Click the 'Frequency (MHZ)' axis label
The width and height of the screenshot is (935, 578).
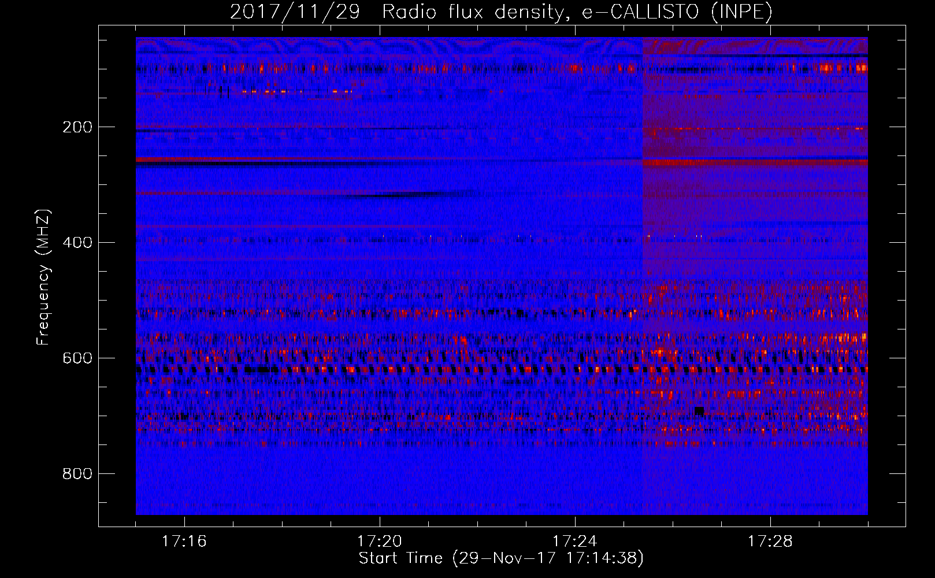tap(43, 277)
